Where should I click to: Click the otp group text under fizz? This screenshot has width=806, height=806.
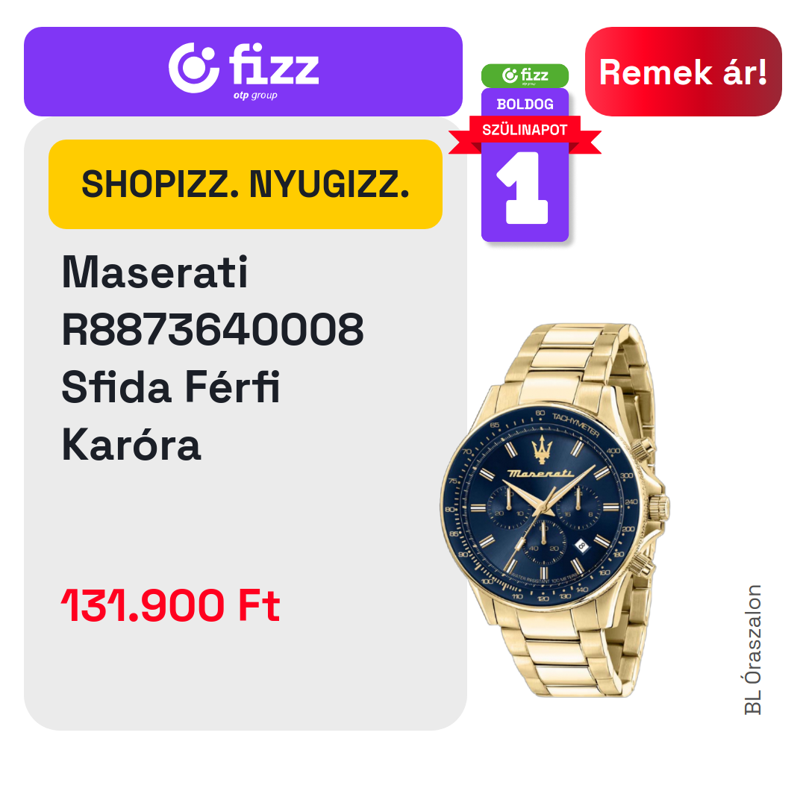point(255,95)
